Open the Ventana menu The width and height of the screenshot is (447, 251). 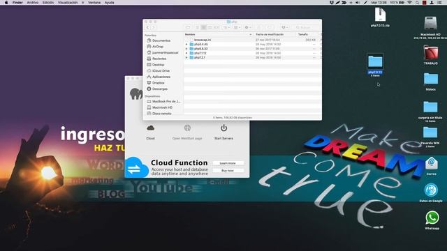94,3
